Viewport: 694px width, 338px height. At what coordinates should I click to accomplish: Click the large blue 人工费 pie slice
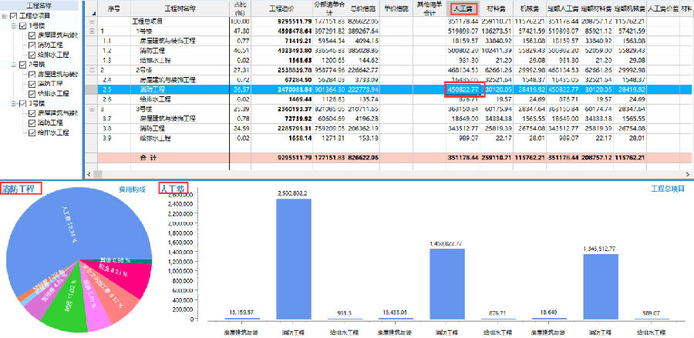(69, 231)
